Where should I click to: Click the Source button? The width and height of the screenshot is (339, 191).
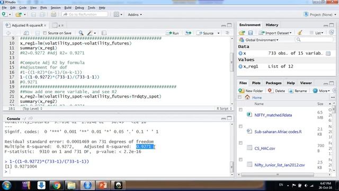click(206, 33)
